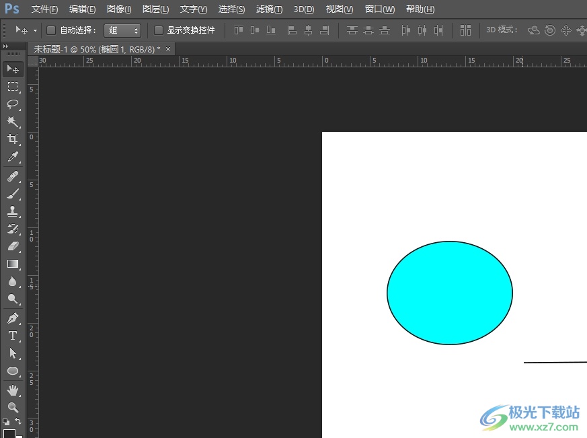This screenshot has height=438, width=587.
Task: Select the Hand tool
Action: 12,390
